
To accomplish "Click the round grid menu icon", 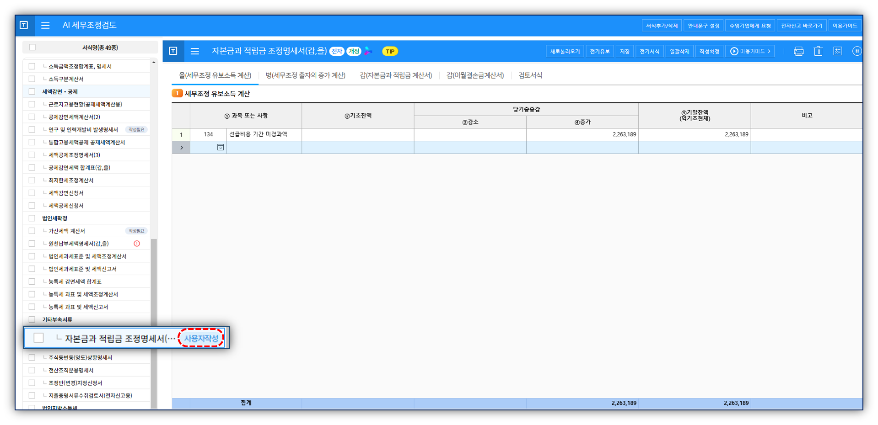I will point(856,51).
